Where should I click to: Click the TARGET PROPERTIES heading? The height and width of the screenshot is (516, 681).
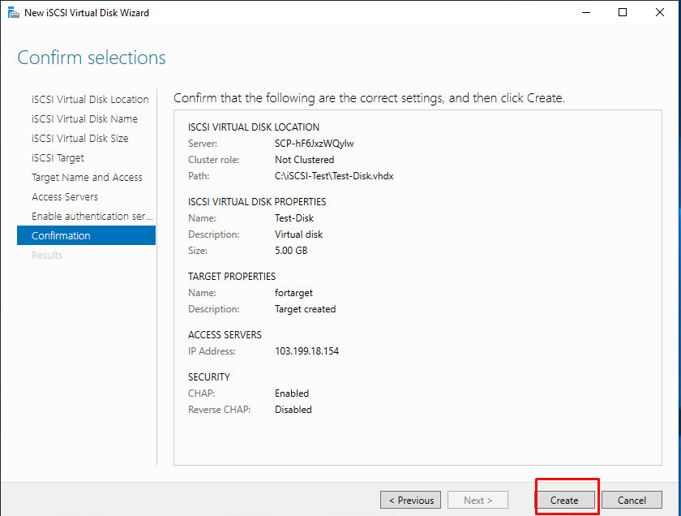(232, 277)
